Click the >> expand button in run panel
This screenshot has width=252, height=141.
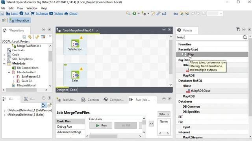(151, 124)
